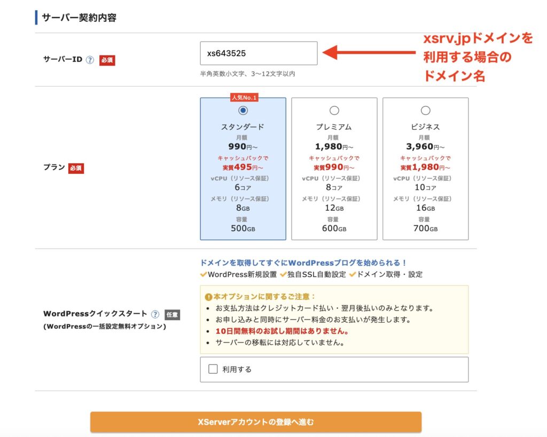The height and width of the screenshot is (437, 547).
Task: Click the 8コア vCPU value
Action: [x=334, y=187]
